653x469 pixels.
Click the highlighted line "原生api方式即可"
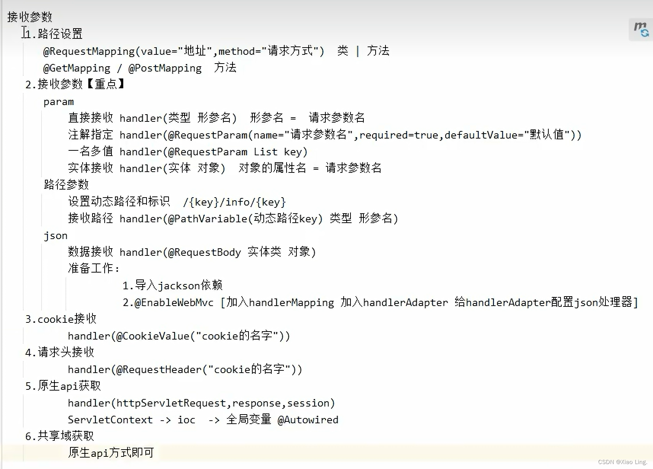(111, 453)
